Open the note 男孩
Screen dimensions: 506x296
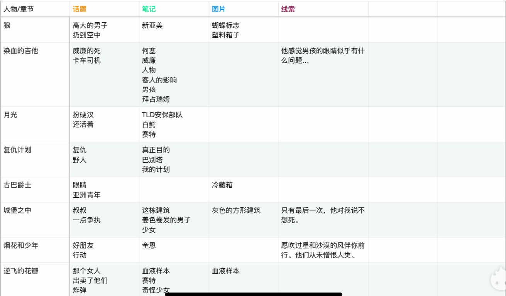(149, 90)
